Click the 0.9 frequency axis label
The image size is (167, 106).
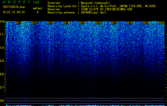pos(2,61)
